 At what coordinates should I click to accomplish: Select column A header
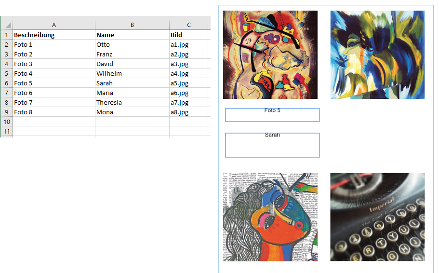(54, 25)
